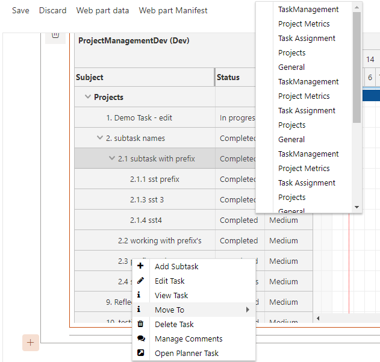380x362 pixels.
Task: Click the speech bubbles icon beside Manage Comments
Action: point(141,339)
